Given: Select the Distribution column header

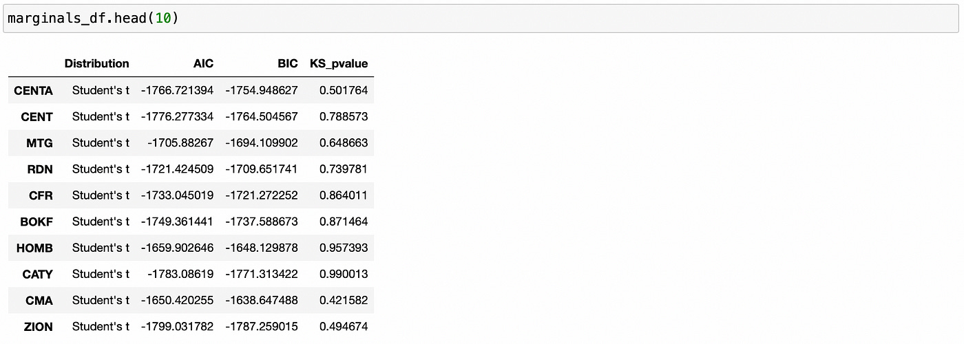Looking at the screenshot, I should point(96,63).
